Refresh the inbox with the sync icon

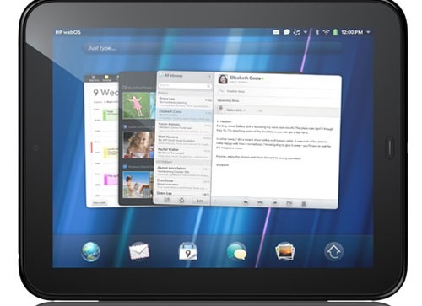(x=181, y=201)
